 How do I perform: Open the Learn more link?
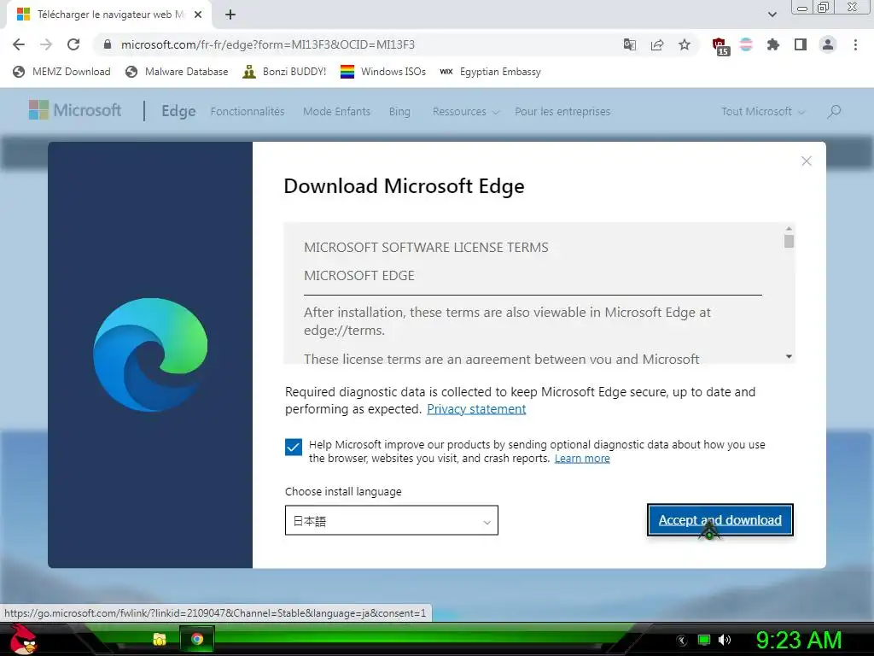click(582, 459)
